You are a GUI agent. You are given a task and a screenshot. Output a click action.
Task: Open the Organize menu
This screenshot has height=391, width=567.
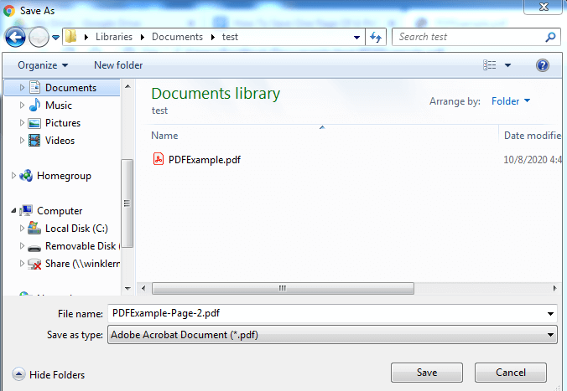pos(43,65)
